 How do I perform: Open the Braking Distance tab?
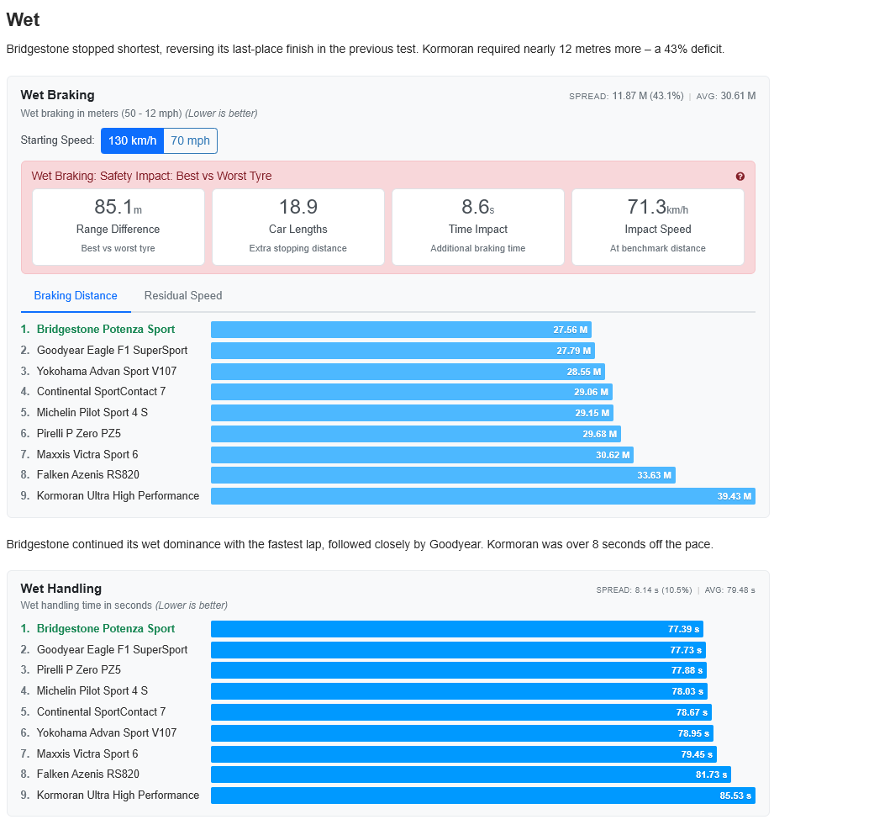click(x=76, y=296)
